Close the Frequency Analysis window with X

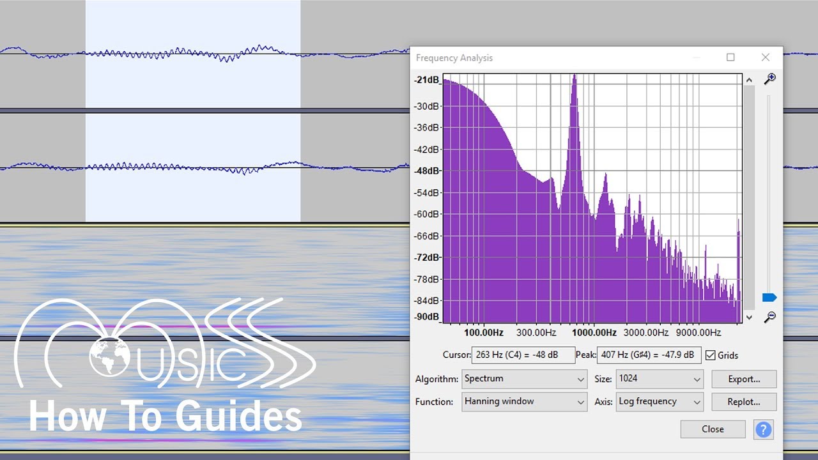tap(766, 57)
